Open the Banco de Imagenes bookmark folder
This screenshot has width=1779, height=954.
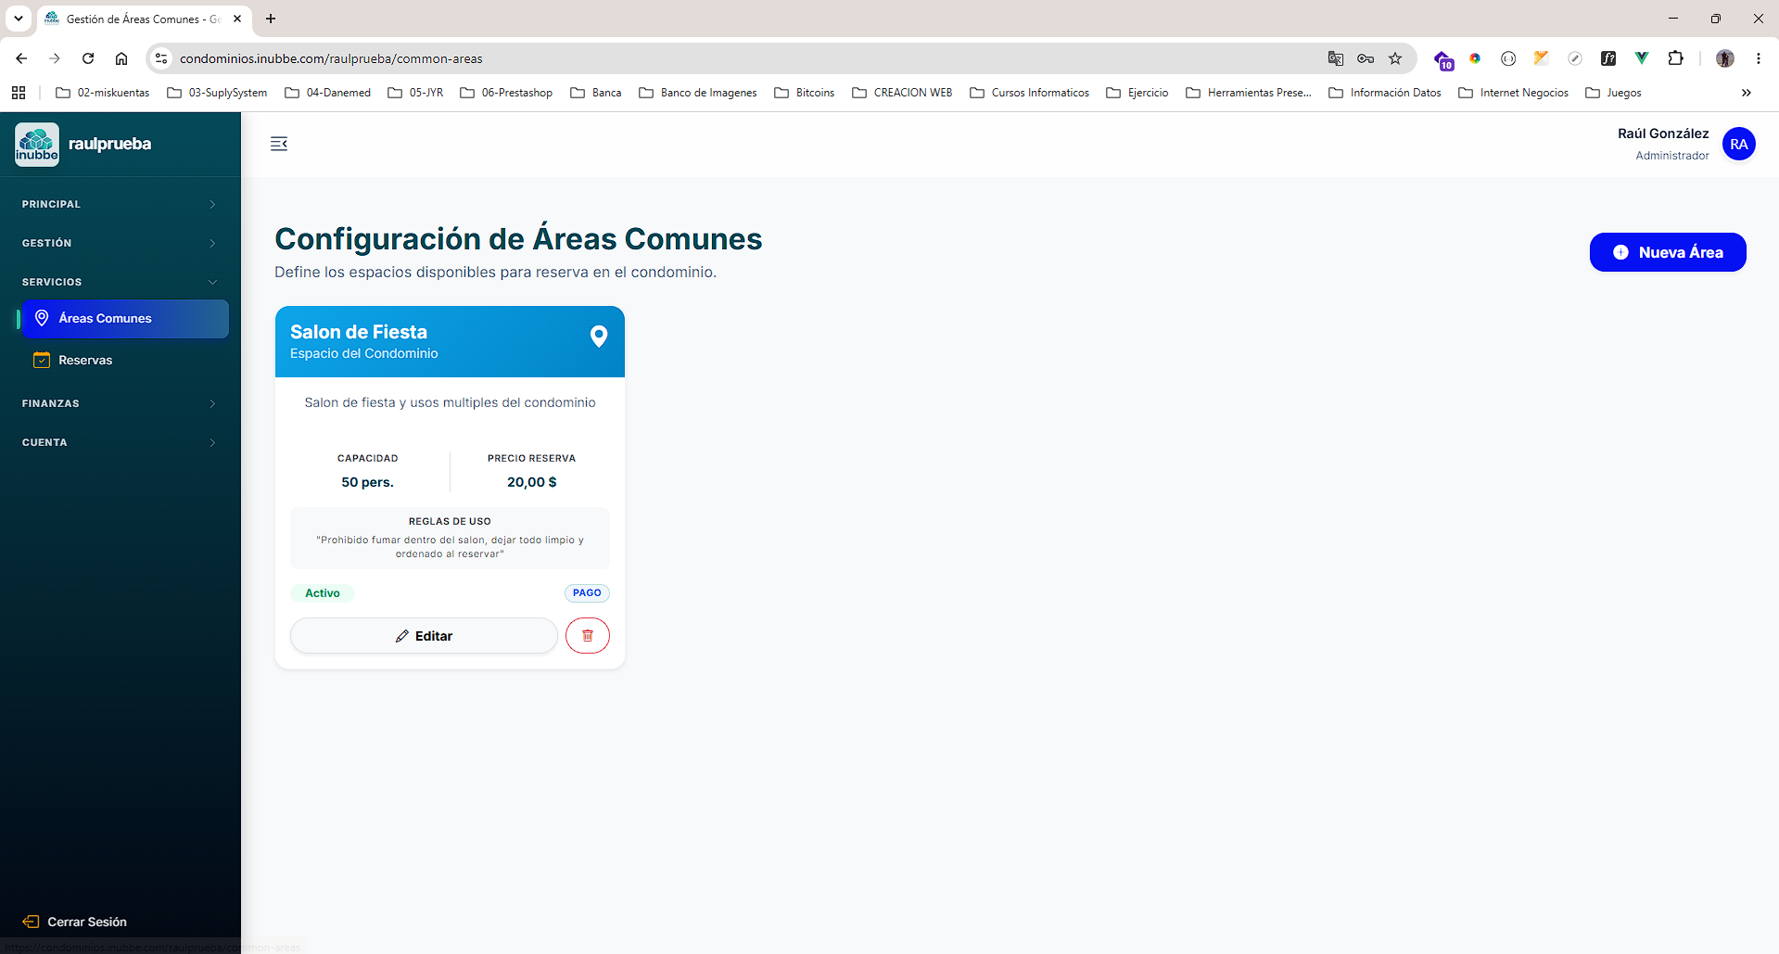(698, 93)
